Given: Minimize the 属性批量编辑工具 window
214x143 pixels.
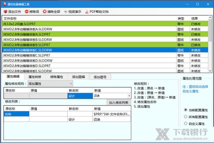Looking at the screenshot, I should click(187, 4).
